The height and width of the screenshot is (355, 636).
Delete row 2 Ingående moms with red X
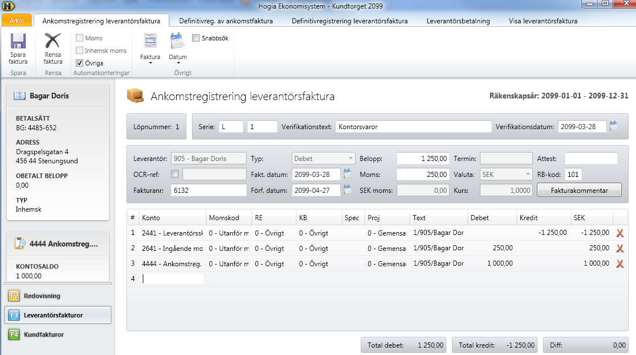click(620, 248)
